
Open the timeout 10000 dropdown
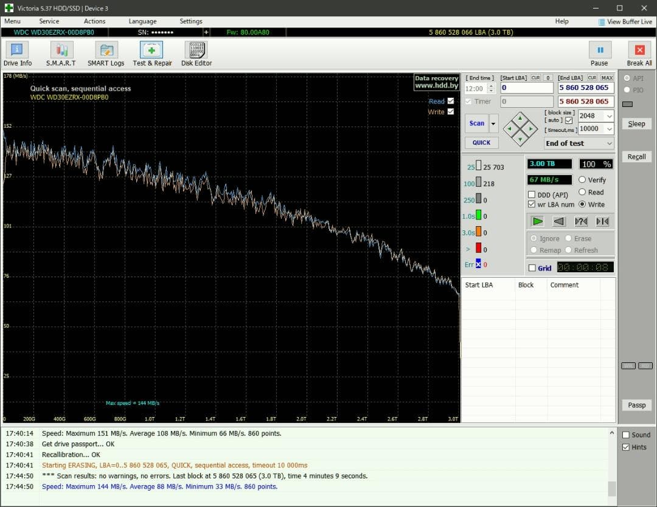(x=609, y=129)
